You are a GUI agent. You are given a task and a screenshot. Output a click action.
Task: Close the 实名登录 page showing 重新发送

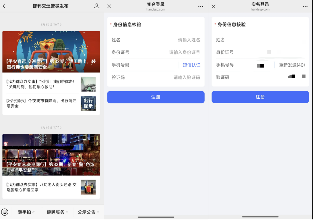(213, 6)
